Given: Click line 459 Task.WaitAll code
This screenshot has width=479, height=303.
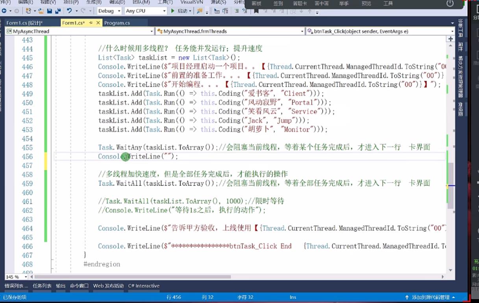Looking at the screenshot, I should [157, 183].
